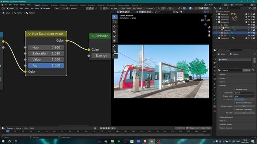Select the Cursor tool in viewport toolbar
This screenshot has width=257, height=144.
[x=115, y=22]
